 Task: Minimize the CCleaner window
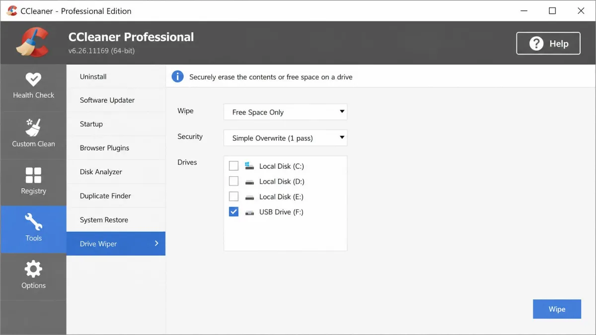click(x=523, y=11)
